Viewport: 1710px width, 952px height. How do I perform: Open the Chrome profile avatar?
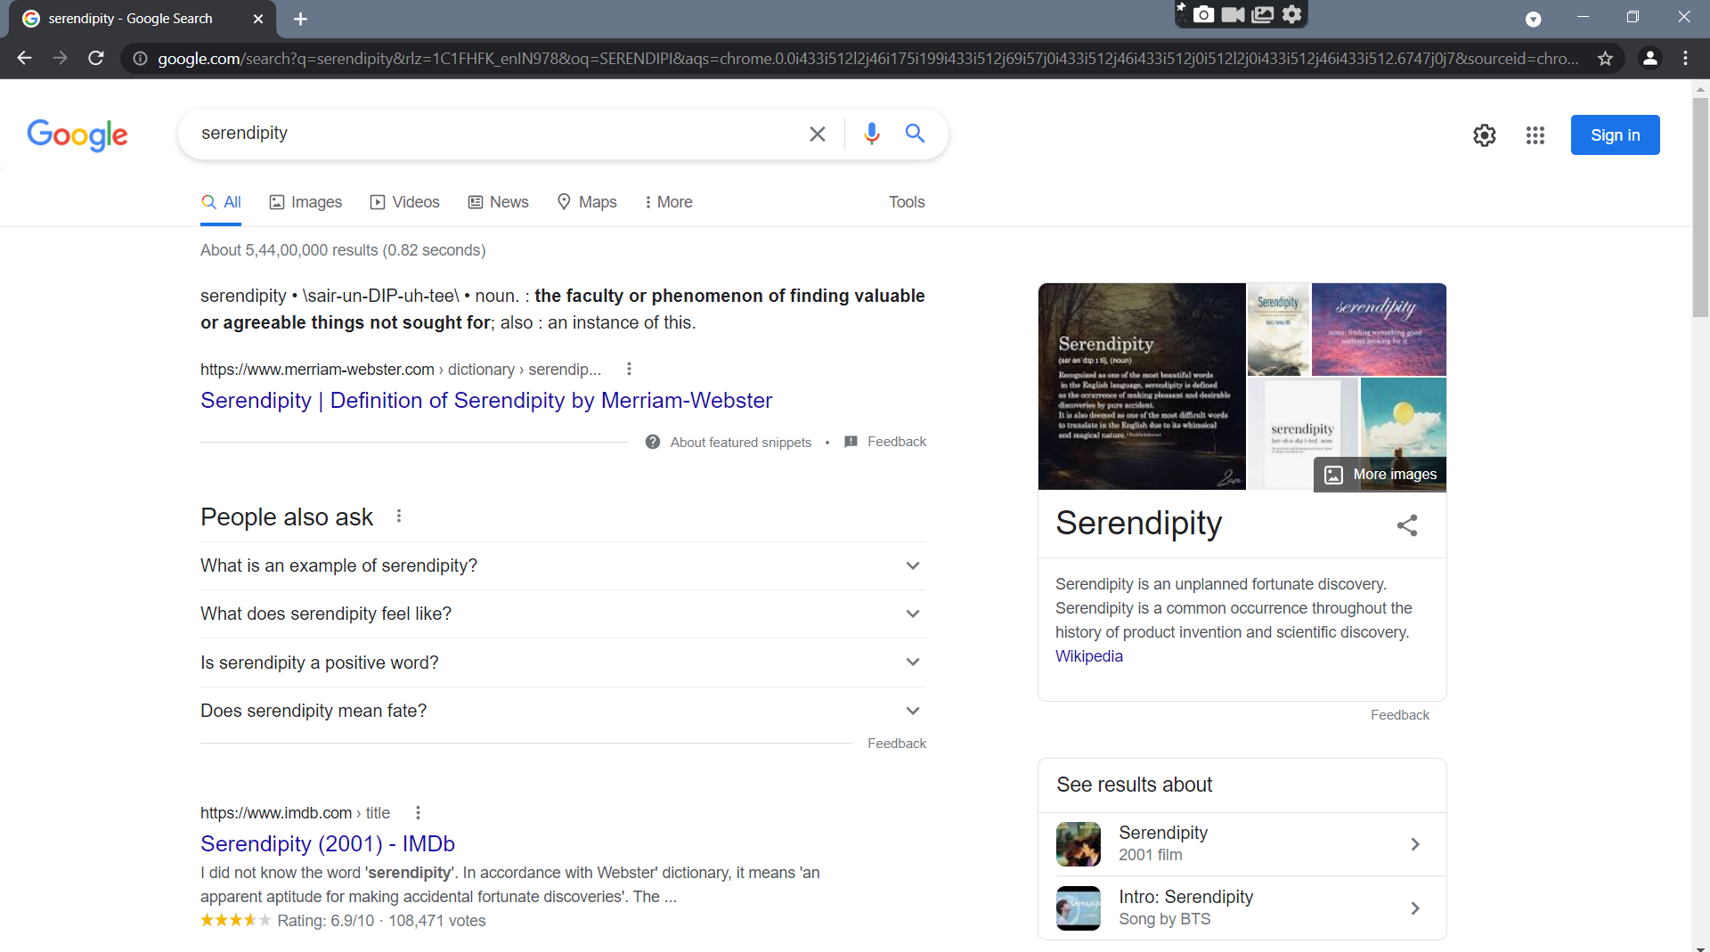(x=1649, y=58)
